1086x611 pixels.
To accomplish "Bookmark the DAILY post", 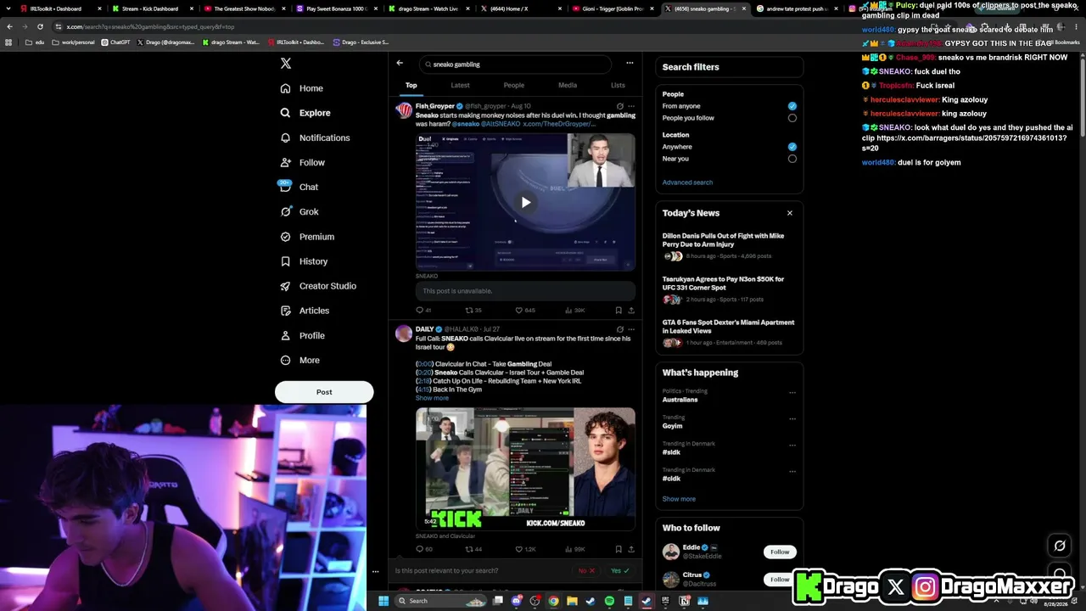I will pyautogui.click(x=619, y=549).
